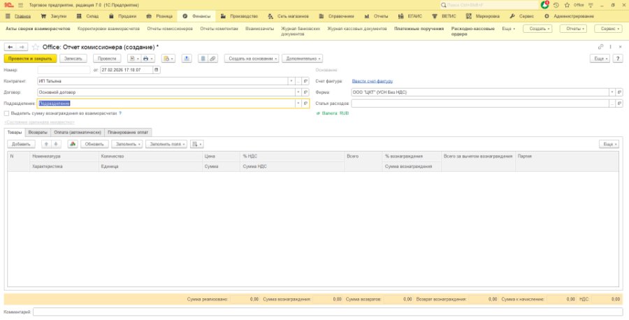The height and width of the screenshot is (320, 629).
Task: Open the Подразделение record with open icon
Action: pos(305,103)
